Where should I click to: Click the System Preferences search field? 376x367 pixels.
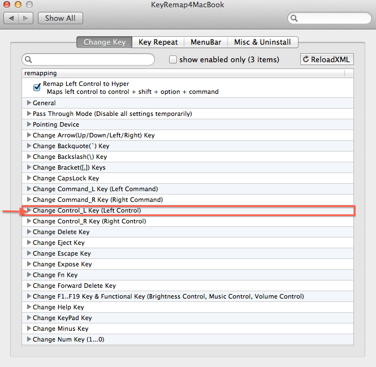331,18
